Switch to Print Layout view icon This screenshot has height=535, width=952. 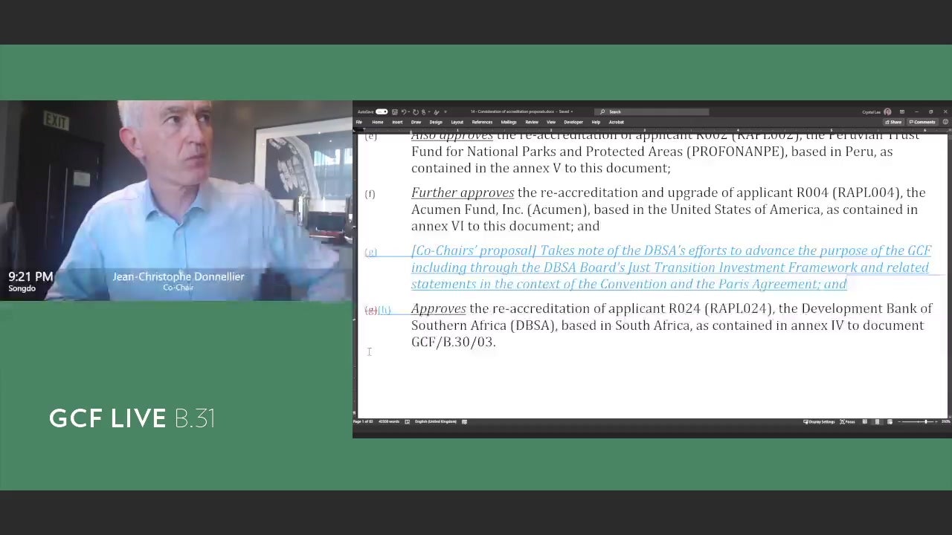coord(877,421)
